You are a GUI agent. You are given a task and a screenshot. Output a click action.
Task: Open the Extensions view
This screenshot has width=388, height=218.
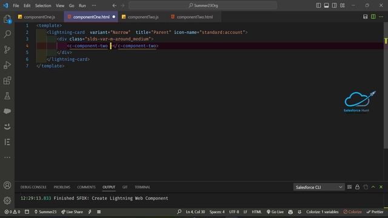pos(7,81)
